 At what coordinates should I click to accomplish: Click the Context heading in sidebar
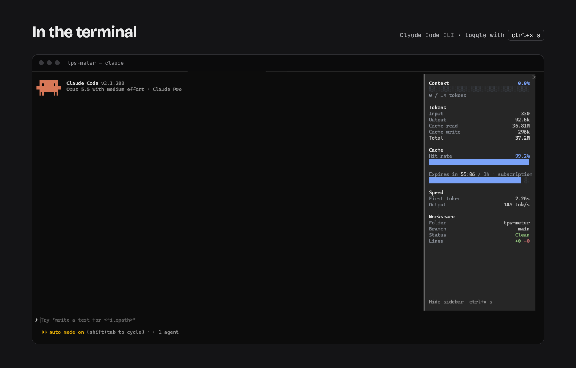tap(439, 83)
